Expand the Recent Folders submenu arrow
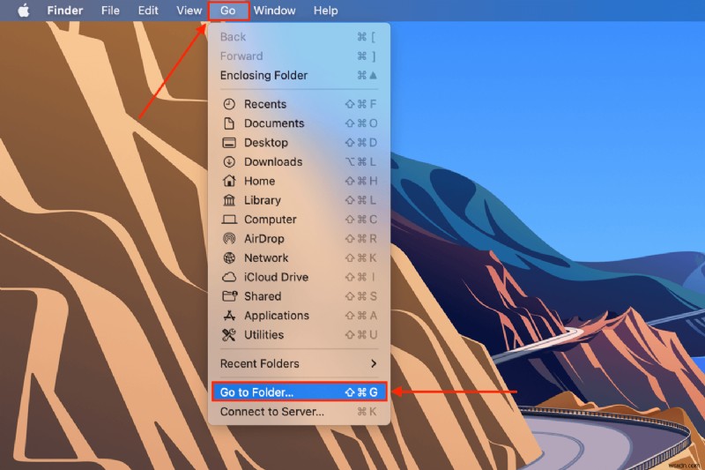The width and height of the screenshot is (705, 470). pos(374,363)
